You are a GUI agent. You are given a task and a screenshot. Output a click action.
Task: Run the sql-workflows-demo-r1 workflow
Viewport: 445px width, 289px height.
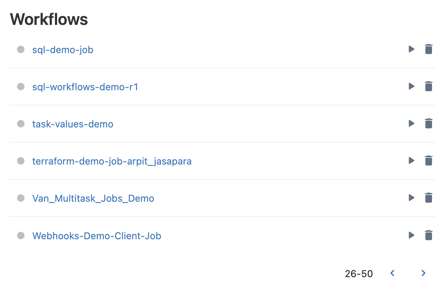pyautogui.click(x=411, y=86)
